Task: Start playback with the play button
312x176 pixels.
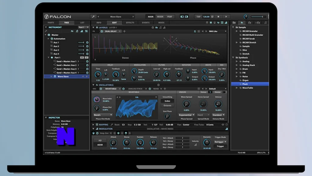Action: [226, 17]
